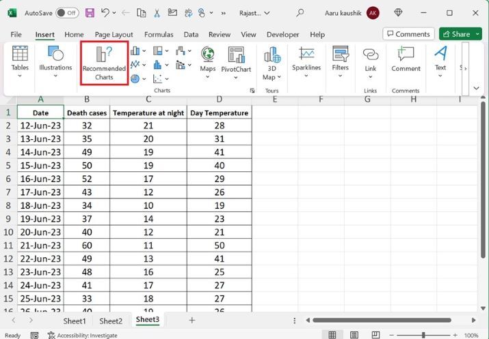489x339 pixels.
Task: Insert a statistic histogram chart
Action: pyautogui.click(x=158, y=64)
